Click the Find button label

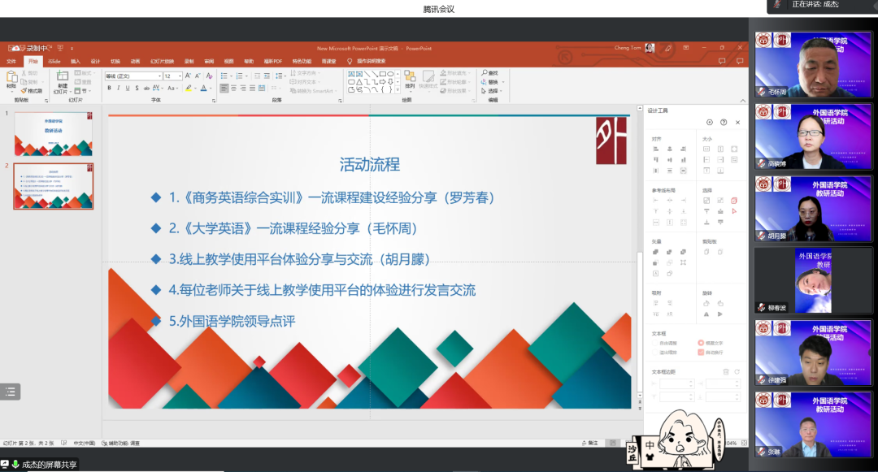(493, 72)
